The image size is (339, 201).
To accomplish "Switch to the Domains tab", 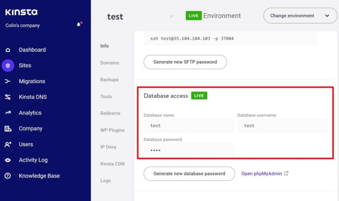I will click(x=109, y=63).
